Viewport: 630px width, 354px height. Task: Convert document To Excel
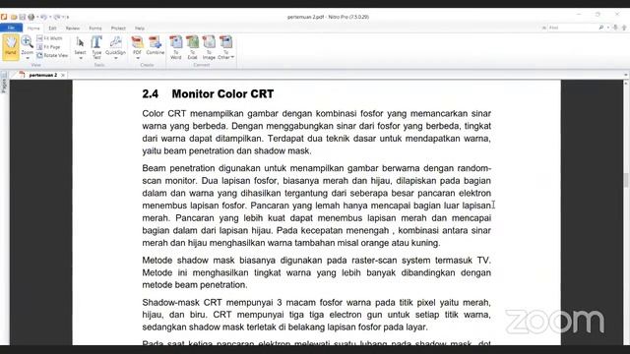click(192, 47)
